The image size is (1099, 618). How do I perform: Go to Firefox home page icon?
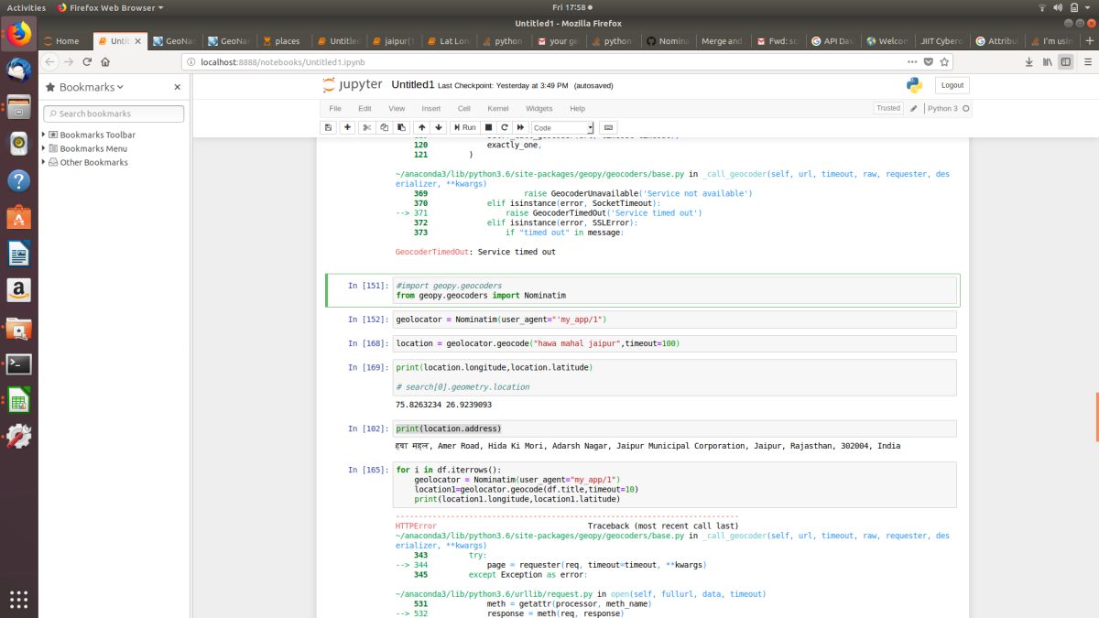pyautogui.click(x=105, y=61)
